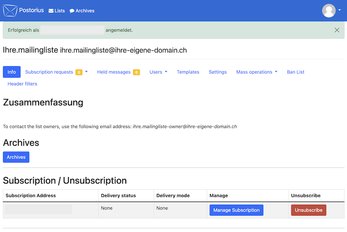Click the Subscription requests count badge
The image size is (347, 232).
(79, 72)
